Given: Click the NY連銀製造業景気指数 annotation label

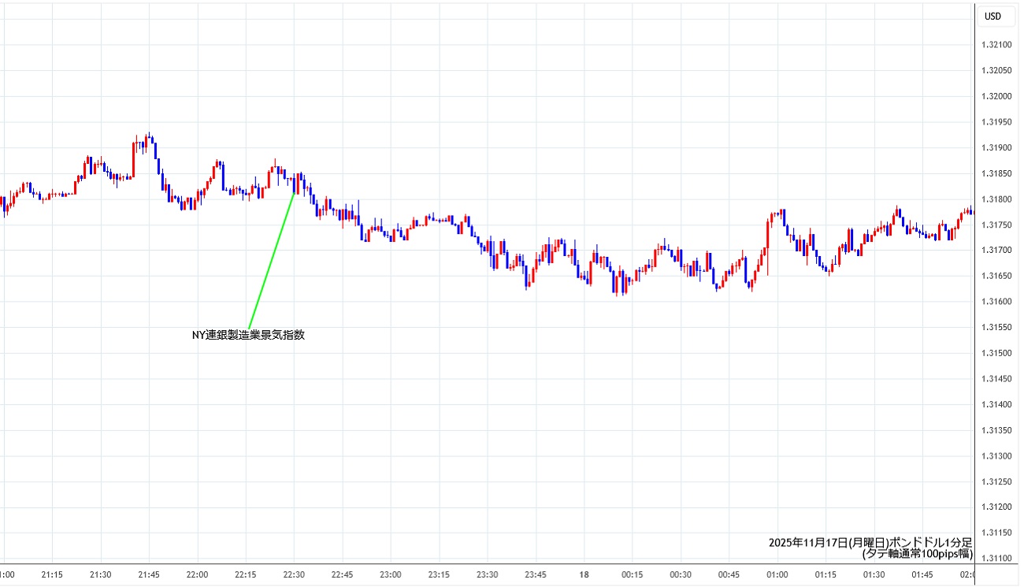Looking at the screenshot, I should [x=248, y=335].
